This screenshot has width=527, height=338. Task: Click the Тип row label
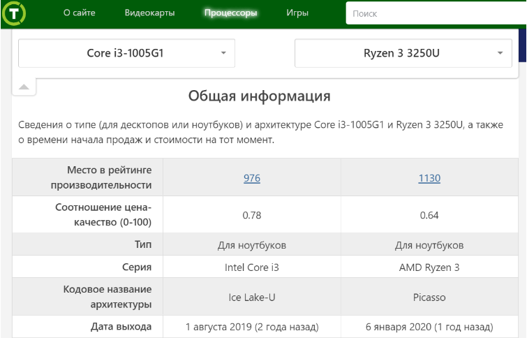[x=143, y=244]
